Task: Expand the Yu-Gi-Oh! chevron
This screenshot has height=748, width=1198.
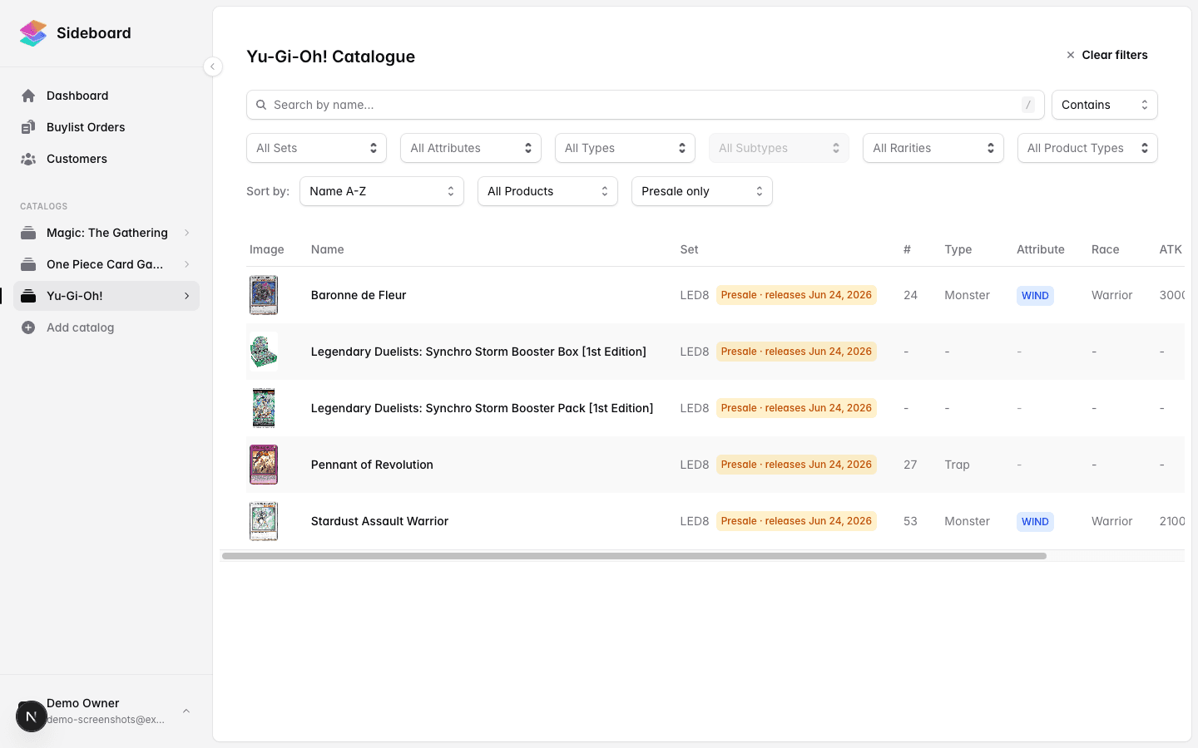Action: [x=187, y=296]
